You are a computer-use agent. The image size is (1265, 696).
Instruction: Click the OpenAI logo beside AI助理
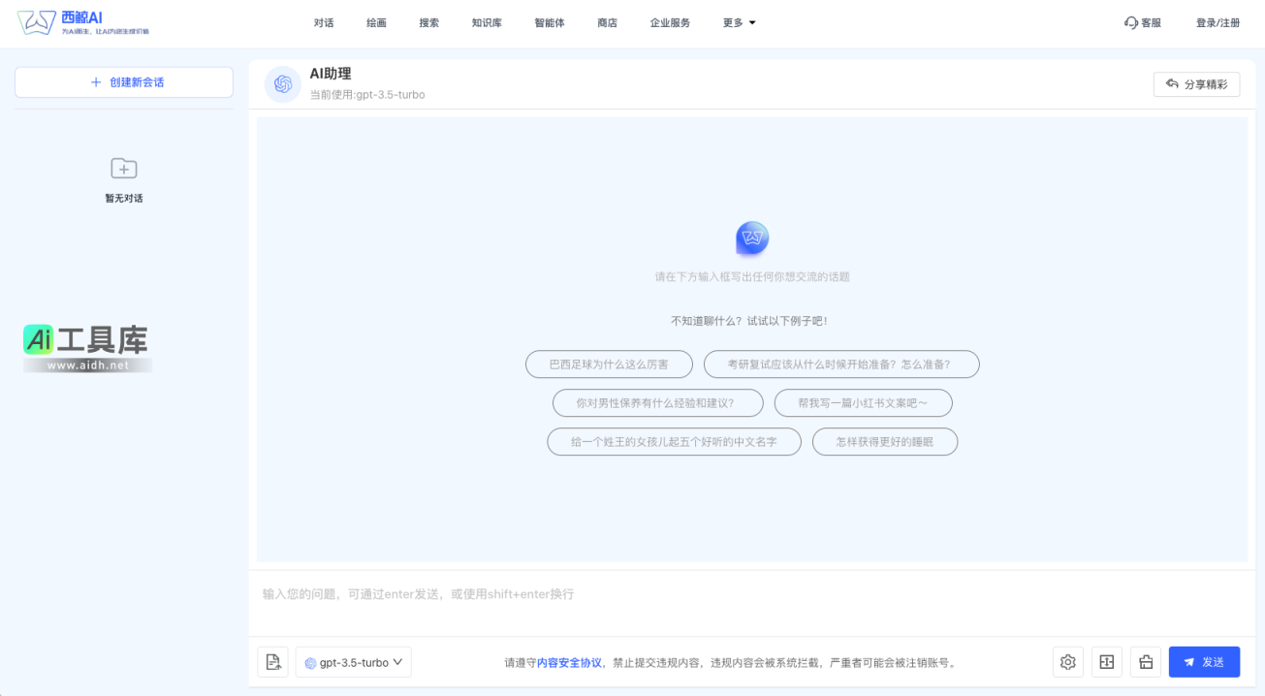pos(282,84)
